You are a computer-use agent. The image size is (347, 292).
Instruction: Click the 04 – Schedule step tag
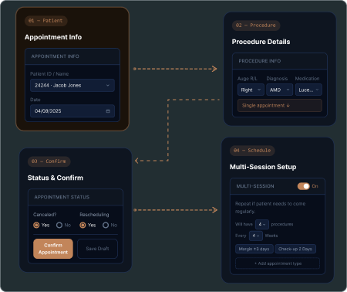[x=252, y=151]
